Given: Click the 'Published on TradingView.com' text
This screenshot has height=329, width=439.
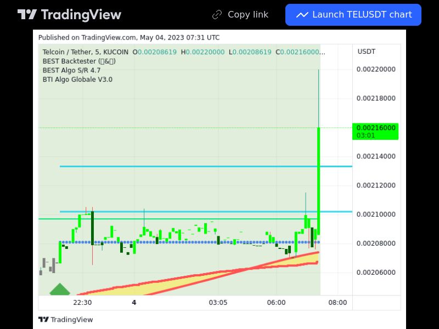Looking at the screenshot, I should [129, 37].
